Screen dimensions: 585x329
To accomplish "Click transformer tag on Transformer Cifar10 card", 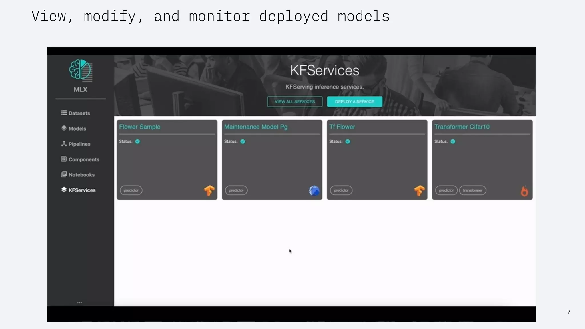I will tap(472, 190).
